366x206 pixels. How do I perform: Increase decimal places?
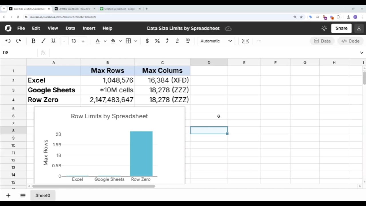pyautogui.click(x=188, y=41)
